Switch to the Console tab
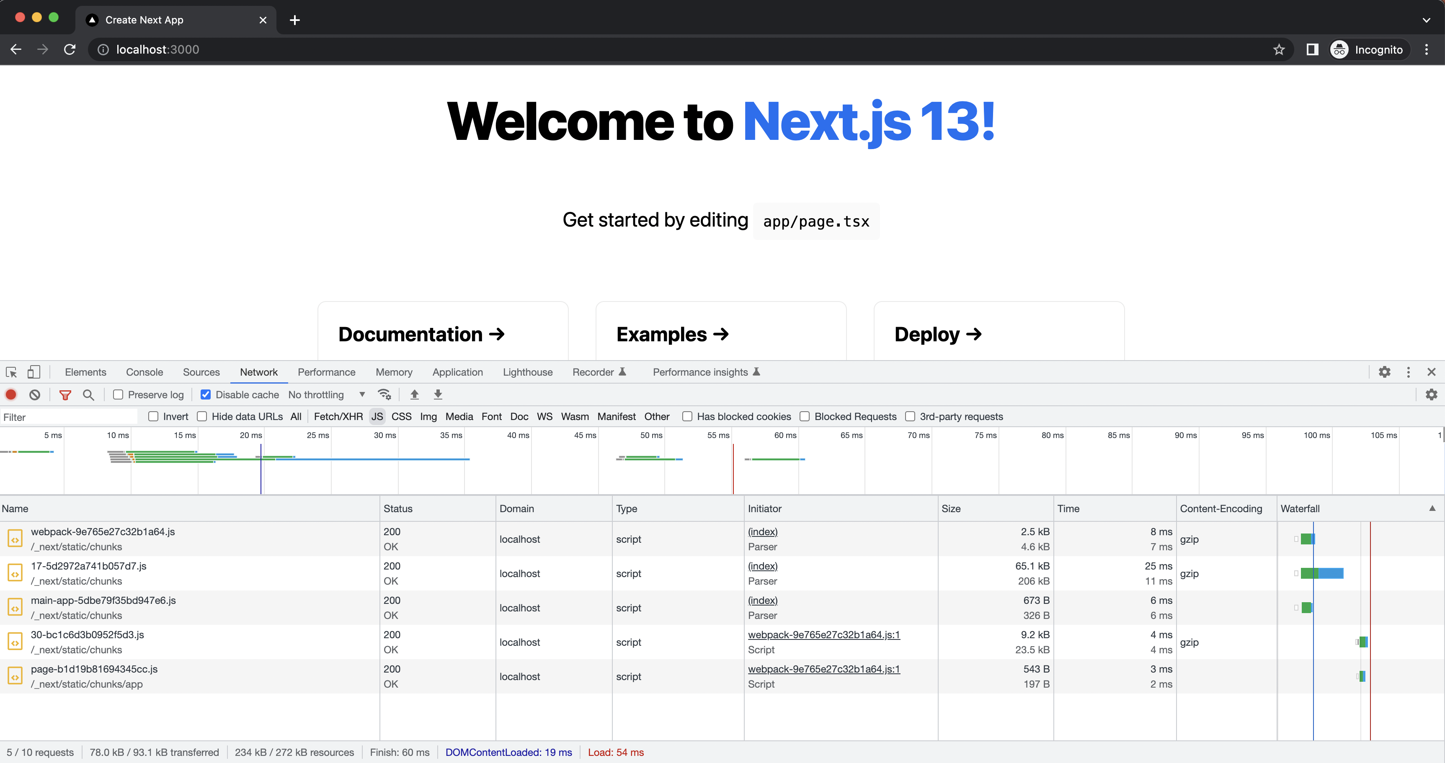 click(x=144, y=372)
